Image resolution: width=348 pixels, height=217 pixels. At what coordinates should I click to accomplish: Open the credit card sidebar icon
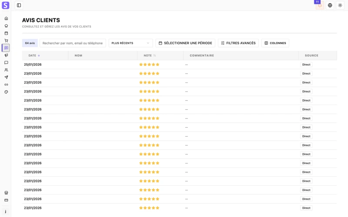tap(6, 200)
